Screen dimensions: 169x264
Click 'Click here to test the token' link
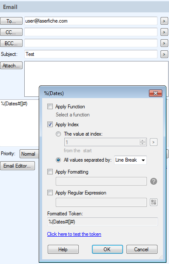[74, 234]
